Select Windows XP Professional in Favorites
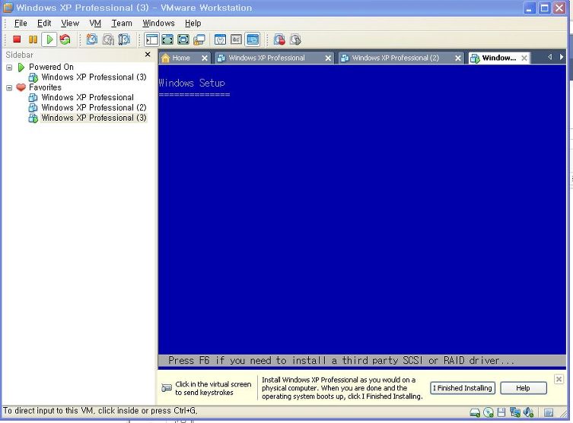The image size is (573, 423). click(88, 98)
